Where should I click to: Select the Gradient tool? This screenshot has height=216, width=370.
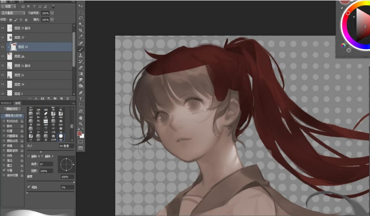(x=81, y=74)
